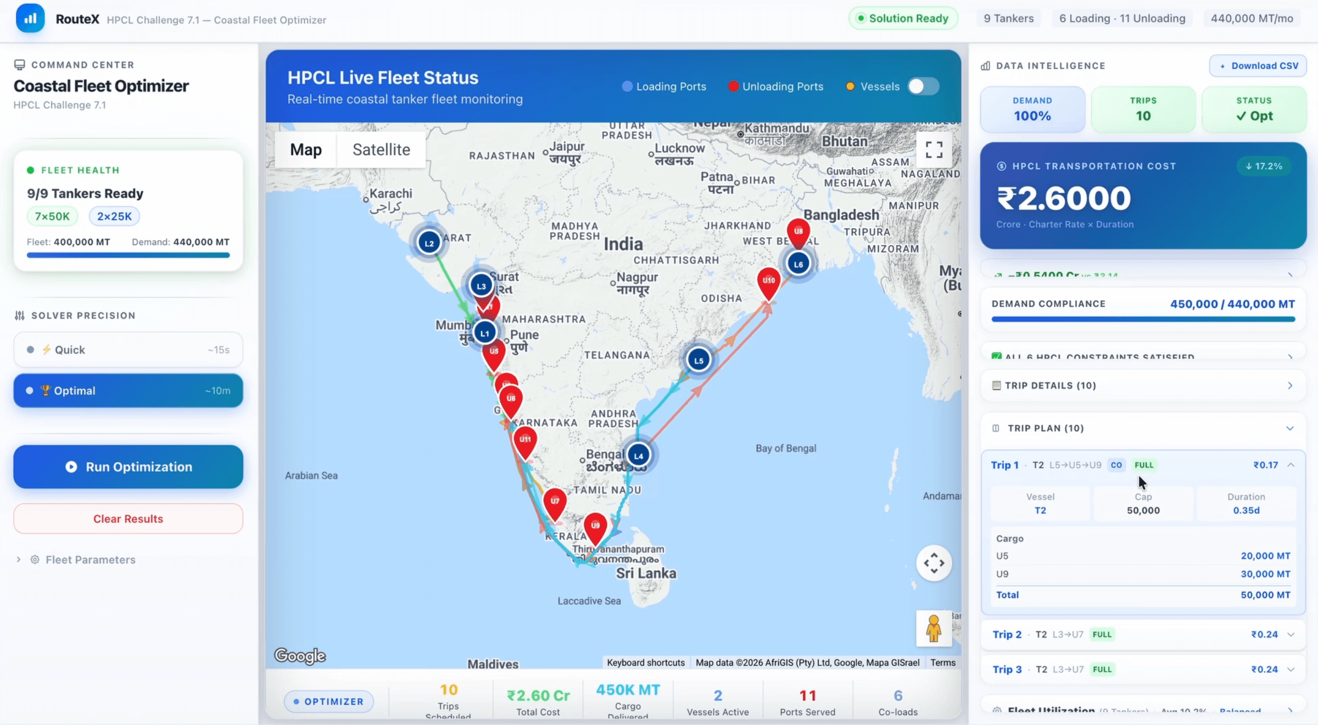Select the U9 unloading port pin
This screenshot has width=1318, height=725.
click(x=595, y=529)
